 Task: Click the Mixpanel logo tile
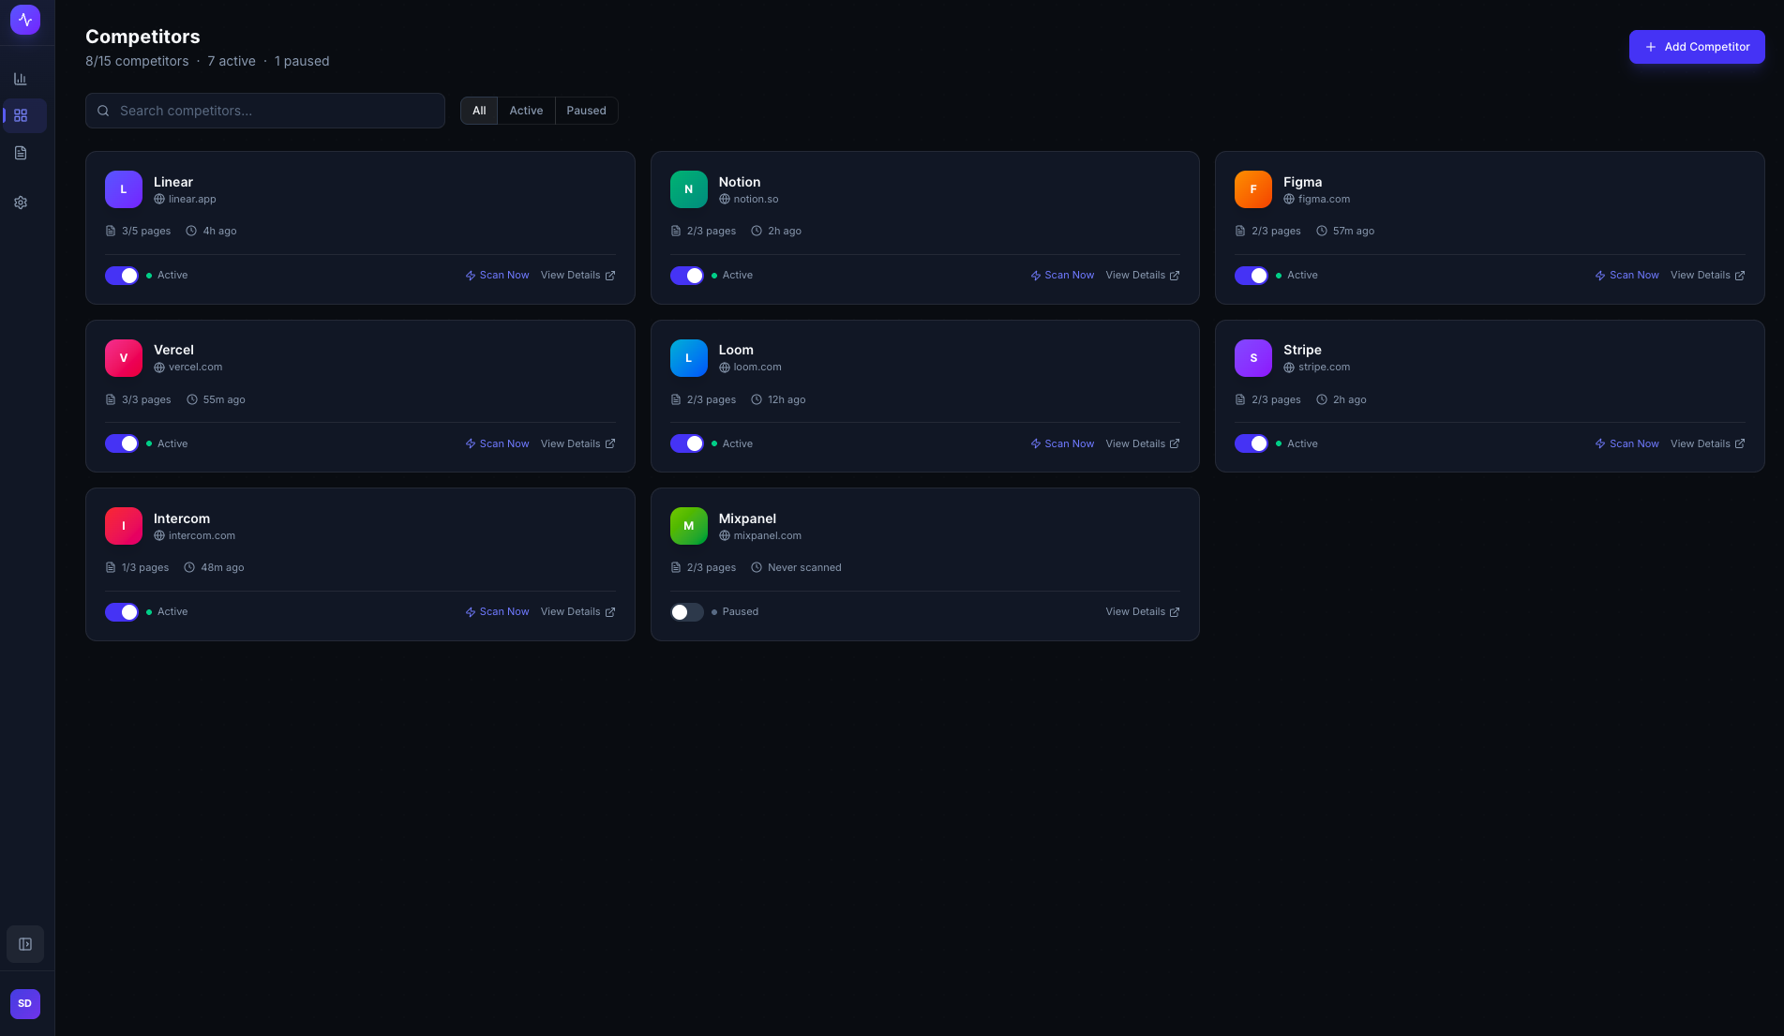tap(689, 526)
